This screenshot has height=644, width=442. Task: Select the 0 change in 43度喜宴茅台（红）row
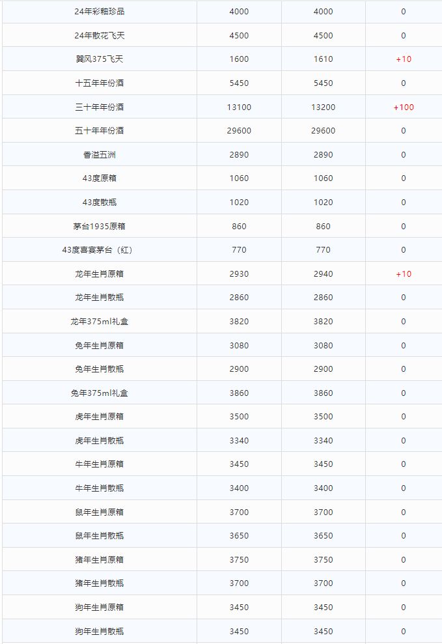(404, 249)
